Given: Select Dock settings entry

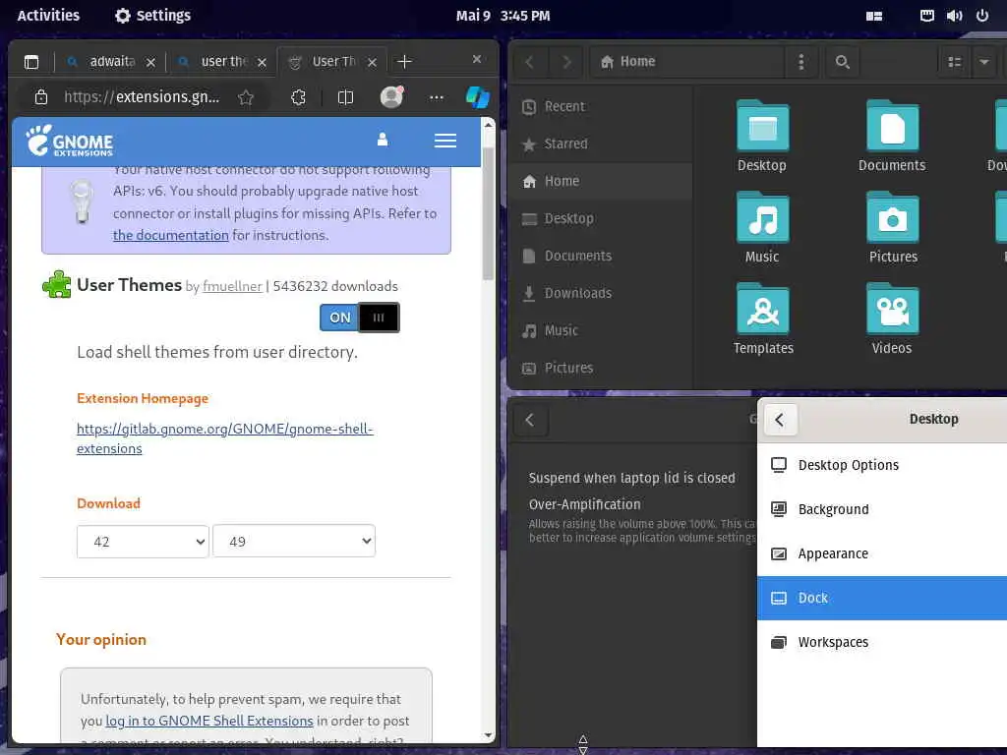Looking at the screenshot, I should click(882, 598).
